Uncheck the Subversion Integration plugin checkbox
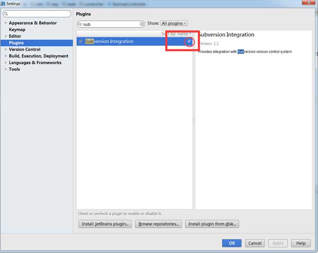Image resolution: width=318 pixels, height=253 pixels. (189, 41)
